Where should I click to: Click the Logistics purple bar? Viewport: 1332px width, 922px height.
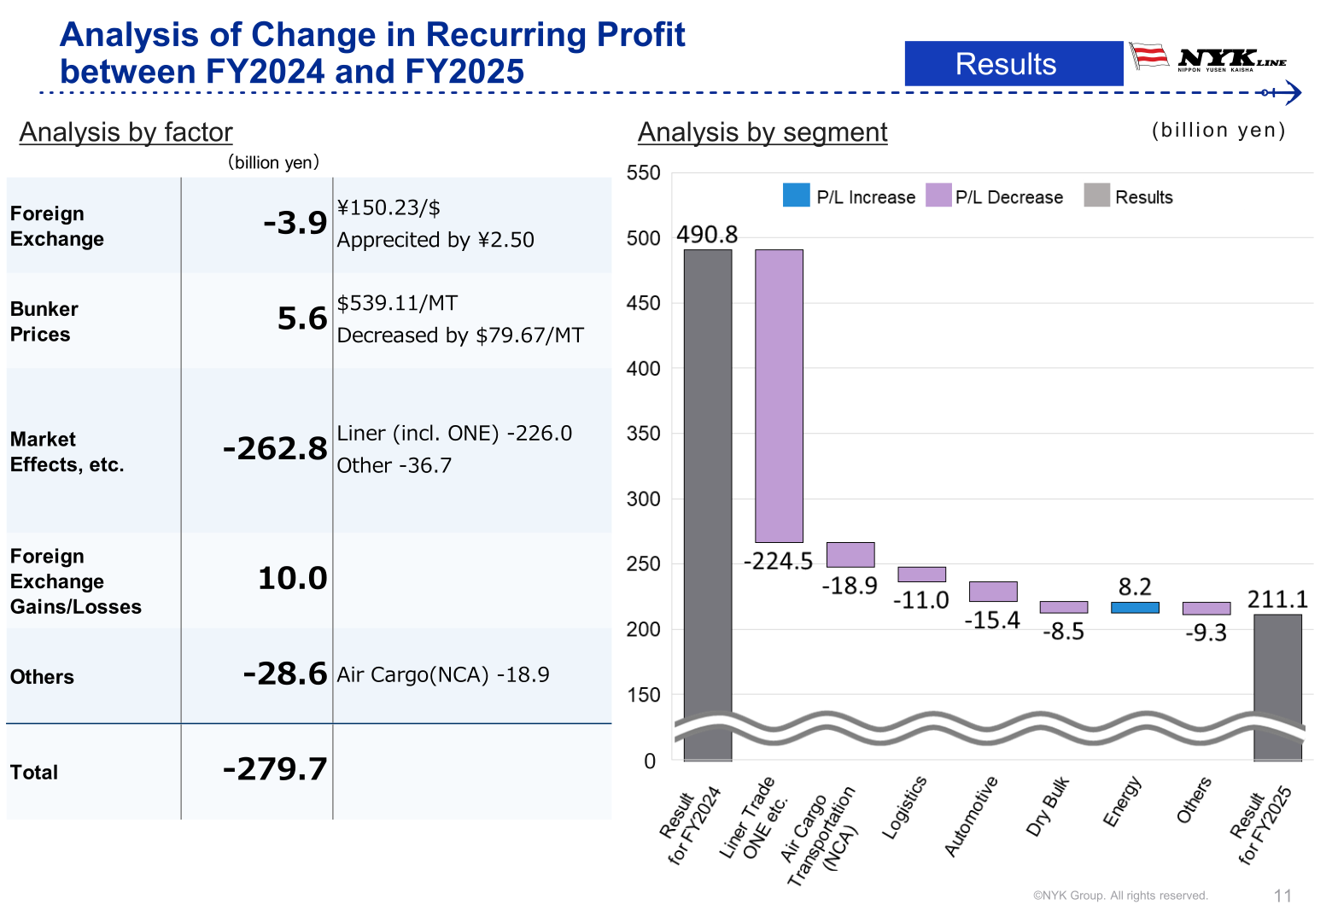click(921, 575)
